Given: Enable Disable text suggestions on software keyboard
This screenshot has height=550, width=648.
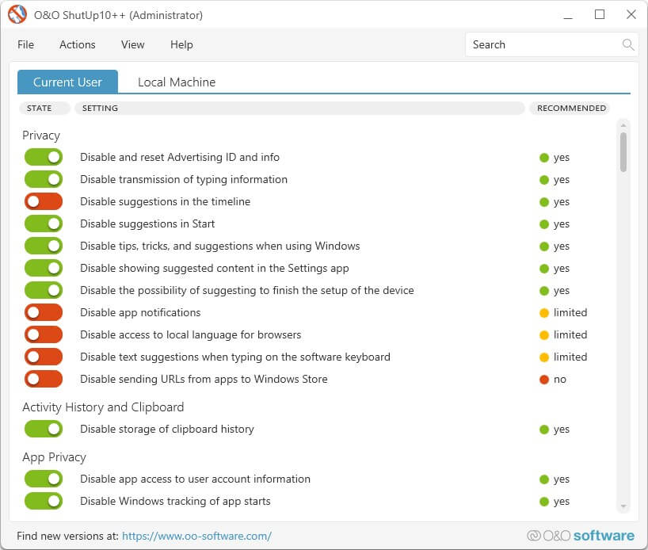Looking at the screenshot, I should pyautogui.click(x=44, y=357).
